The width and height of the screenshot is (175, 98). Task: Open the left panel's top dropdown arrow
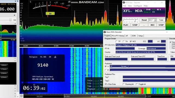(x=15, y=1)
